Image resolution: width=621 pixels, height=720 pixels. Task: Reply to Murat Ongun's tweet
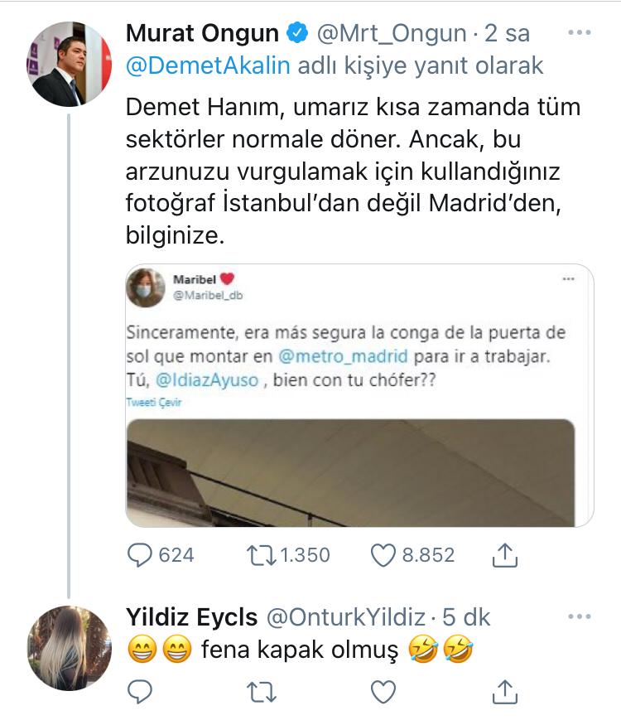(140, 555)
